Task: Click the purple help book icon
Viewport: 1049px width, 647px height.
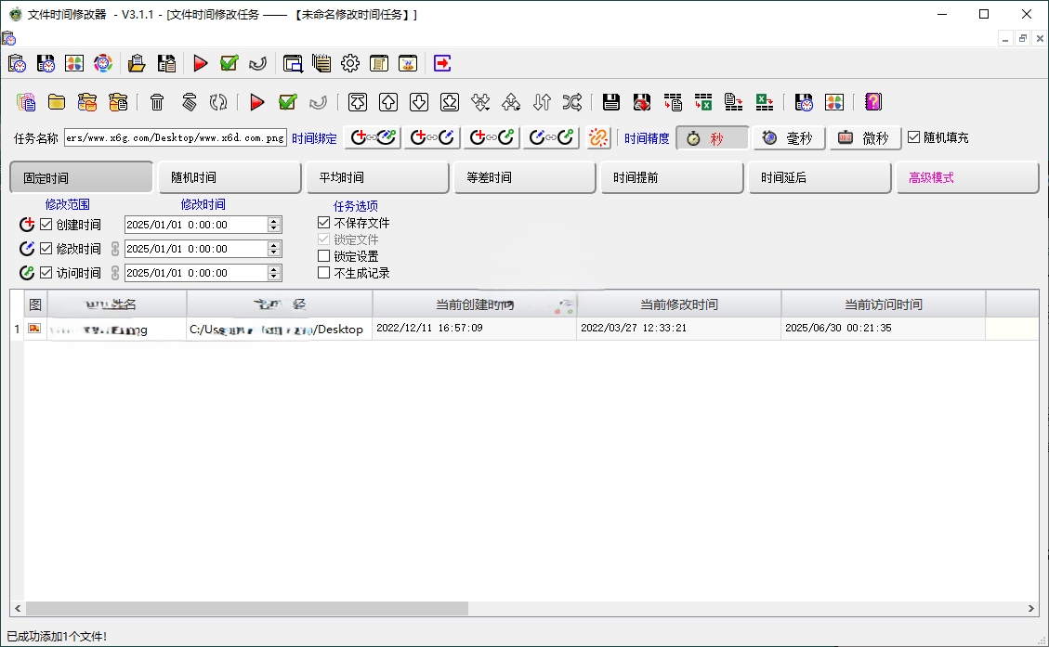Action: coord(873,102)
